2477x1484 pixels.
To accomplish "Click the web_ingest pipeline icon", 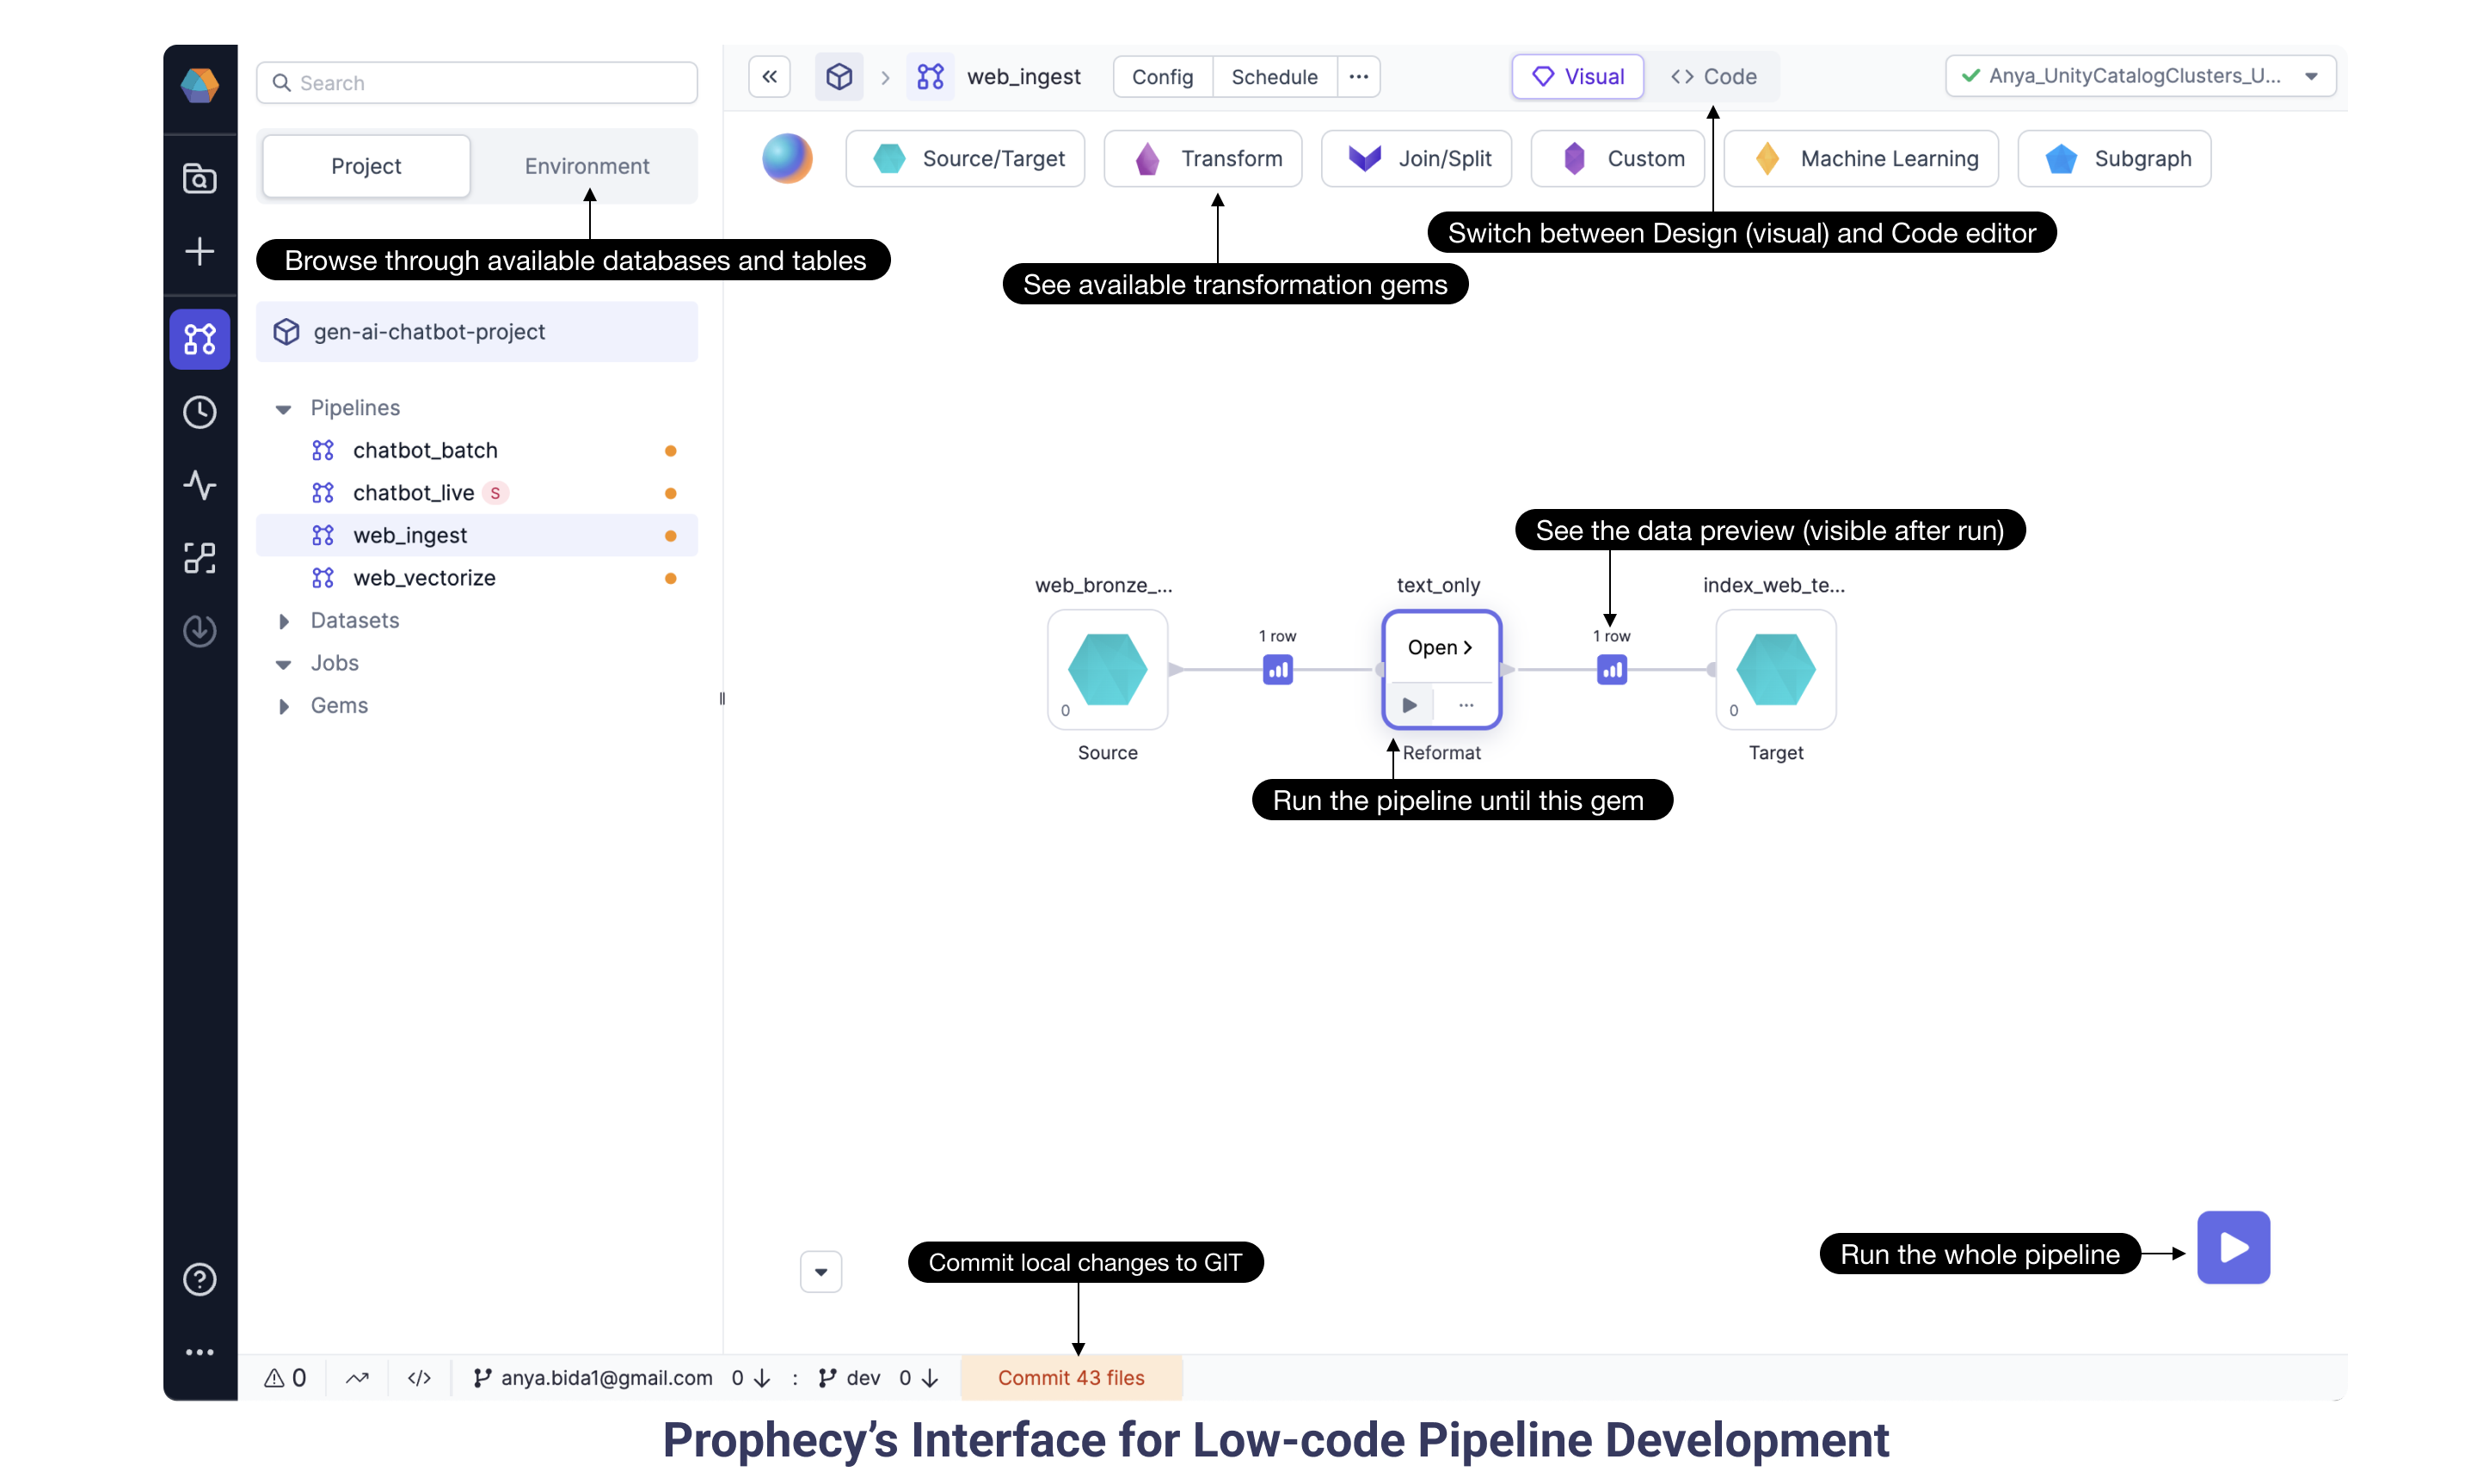I will [323, 534].
